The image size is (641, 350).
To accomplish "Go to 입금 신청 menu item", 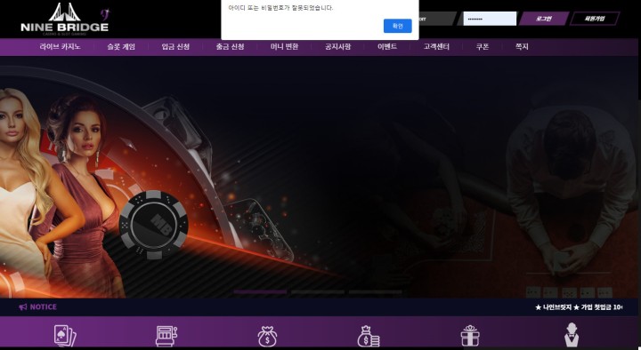I will (175, 46).
